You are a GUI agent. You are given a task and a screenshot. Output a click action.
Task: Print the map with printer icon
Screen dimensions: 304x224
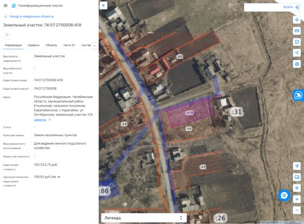296,64
